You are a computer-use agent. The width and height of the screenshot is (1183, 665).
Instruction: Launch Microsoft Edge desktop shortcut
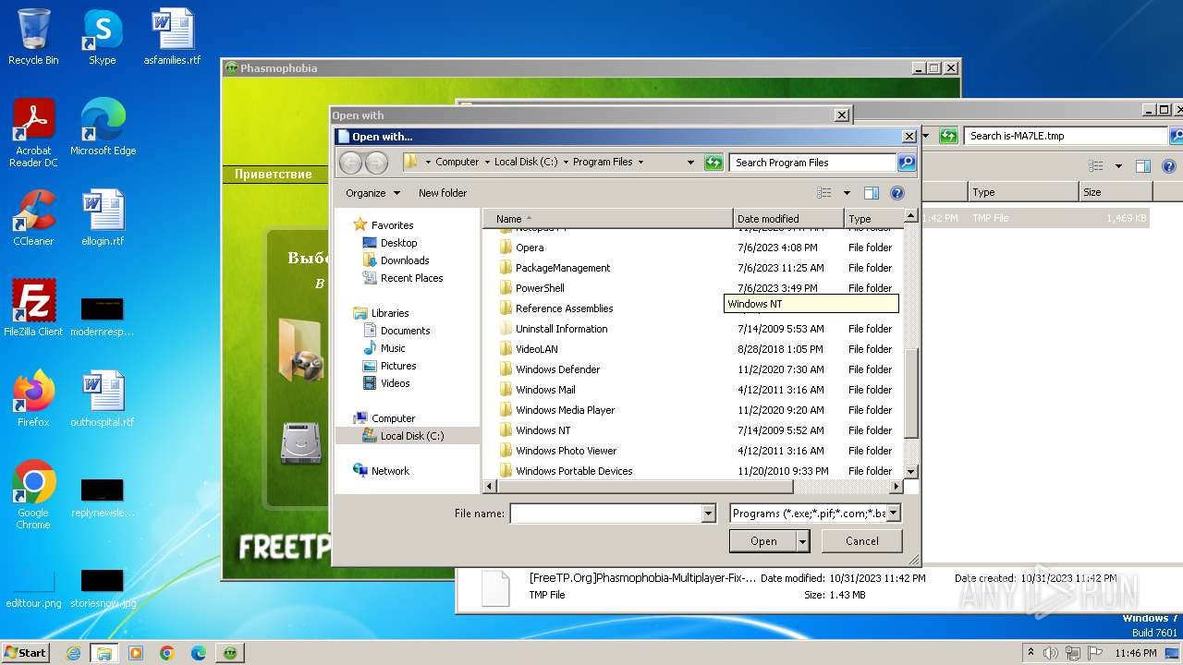103,128
